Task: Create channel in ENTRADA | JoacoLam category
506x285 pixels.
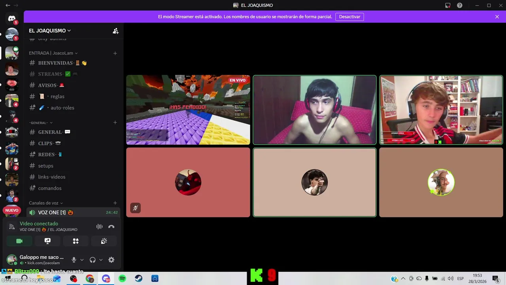Action: (x=115, y=53)
